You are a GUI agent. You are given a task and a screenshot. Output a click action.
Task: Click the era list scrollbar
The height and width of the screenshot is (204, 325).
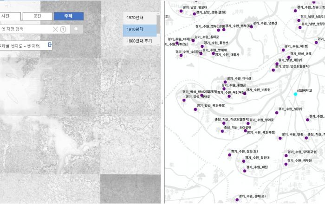click(158, 23)
